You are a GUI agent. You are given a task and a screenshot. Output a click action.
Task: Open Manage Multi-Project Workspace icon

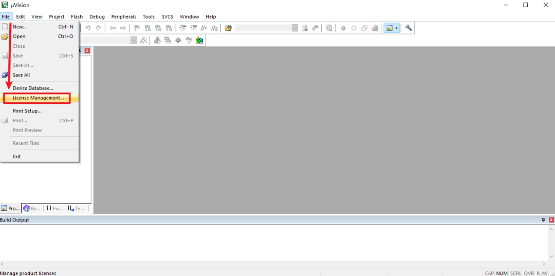(x=168, y=40)
